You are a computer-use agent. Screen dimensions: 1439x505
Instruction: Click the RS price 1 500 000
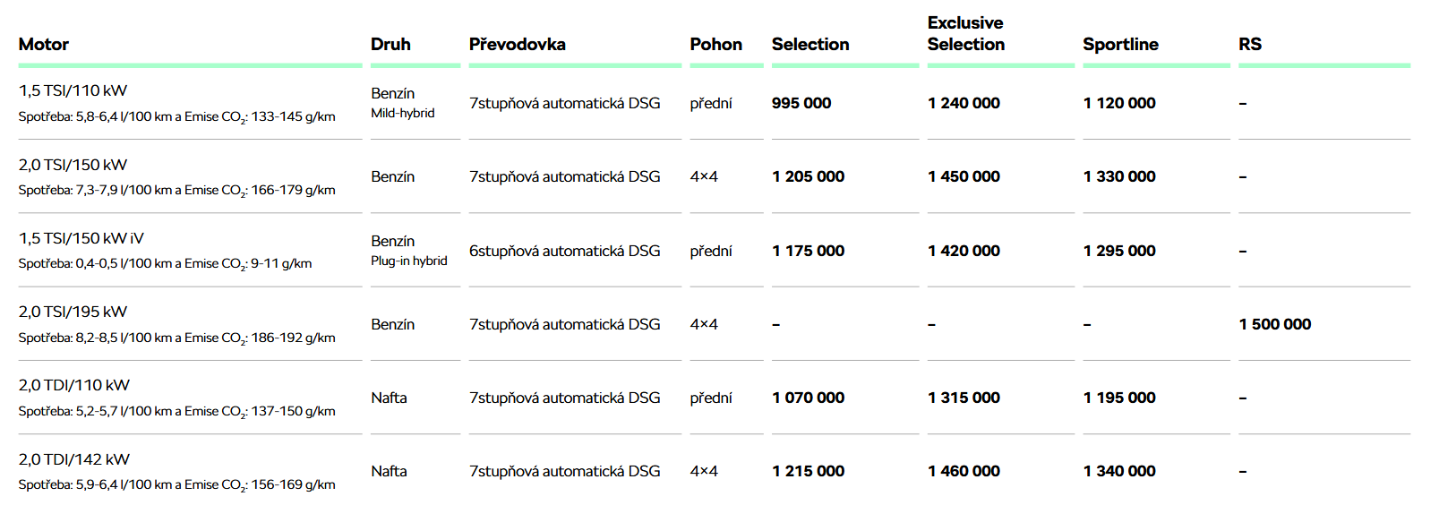(x=1275, y=324)
